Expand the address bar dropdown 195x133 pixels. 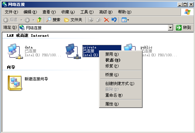(171, 28)
